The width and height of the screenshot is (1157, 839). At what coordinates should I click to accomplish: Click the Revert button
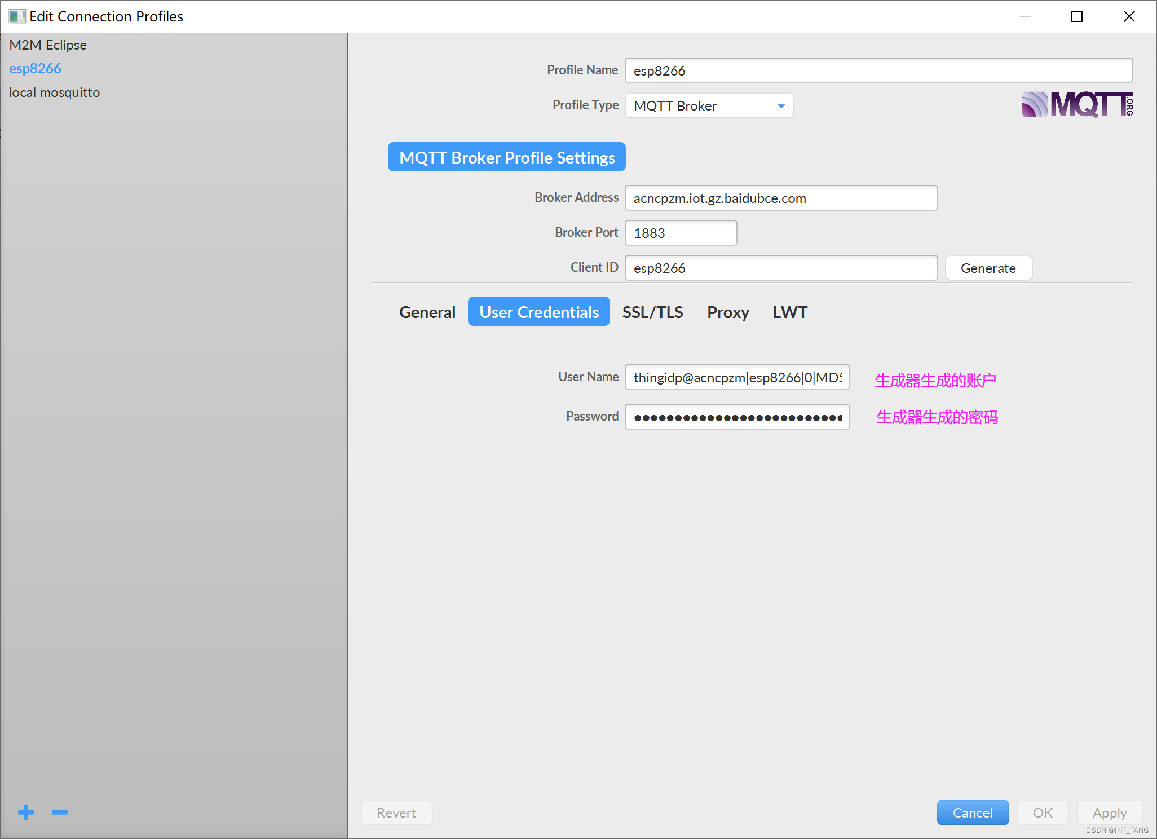click(396, 812)
